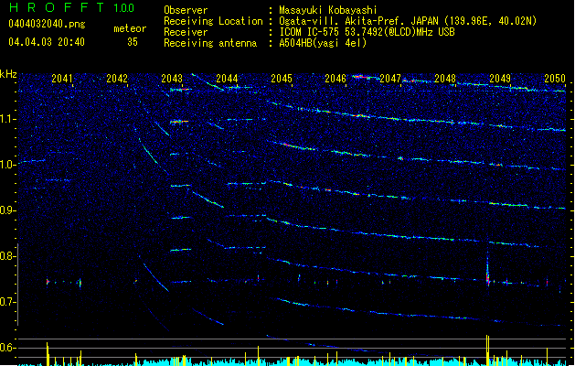Click the 1.1 kHz frequency axis label
Viewport: 575px width, 366px height.
pos(8,119)
